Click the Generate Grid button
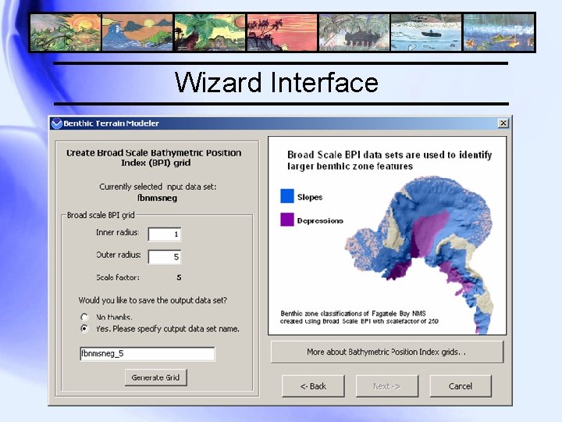Viewport: 562px width, 422px height. (156, 377)
